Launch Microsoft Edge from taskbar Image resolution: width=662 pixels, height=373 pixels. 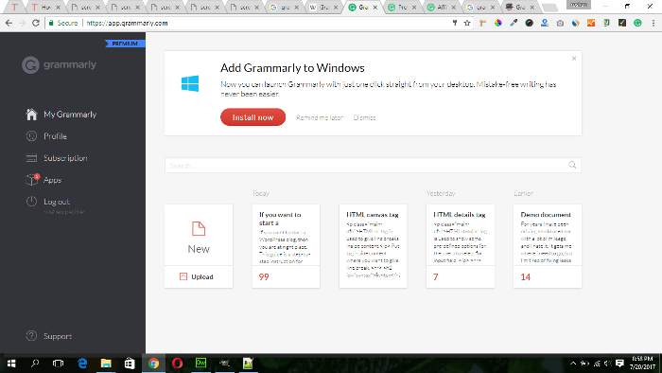click(x=82, y=364)
